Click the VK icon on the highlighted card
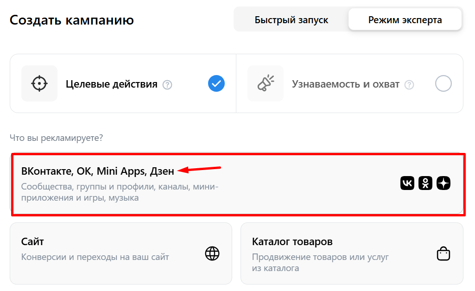 [407, 183]
